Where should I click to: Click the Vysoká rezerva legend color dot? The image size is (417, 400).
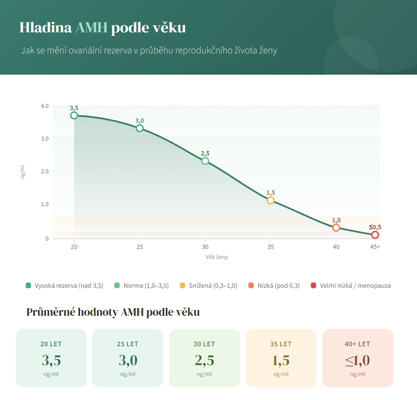coord(29,286)
